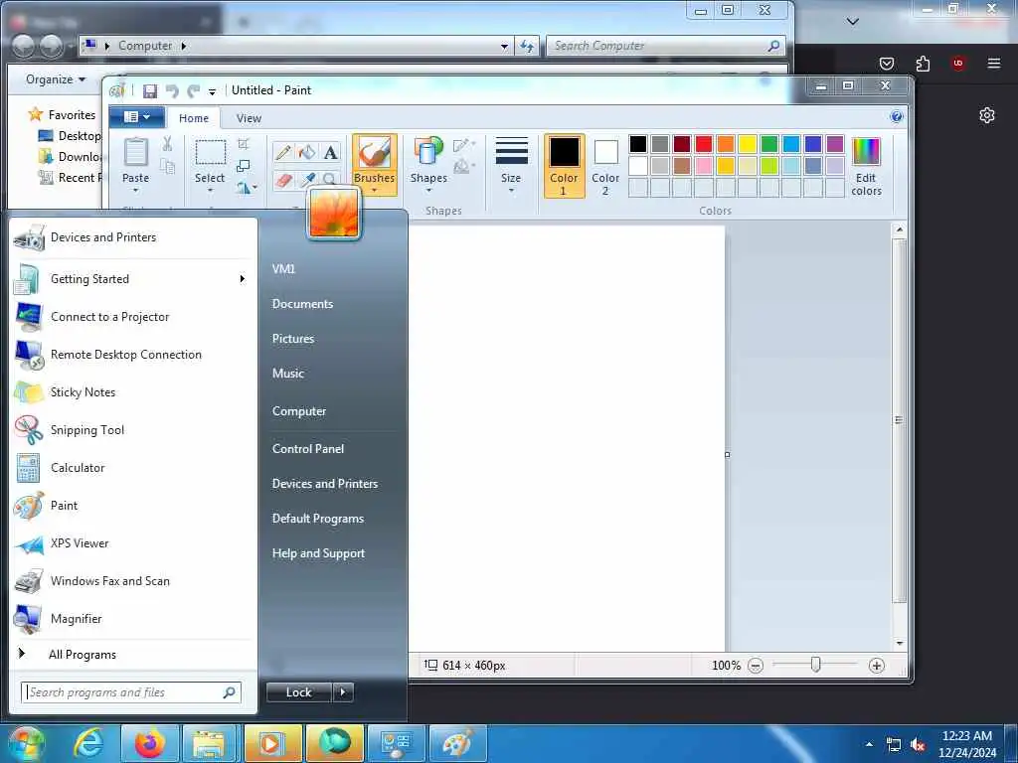The height and width of the screenshot is (763, 1018).
Task: Open the Brushes dropdown arrow
Action: click(375, 191)
